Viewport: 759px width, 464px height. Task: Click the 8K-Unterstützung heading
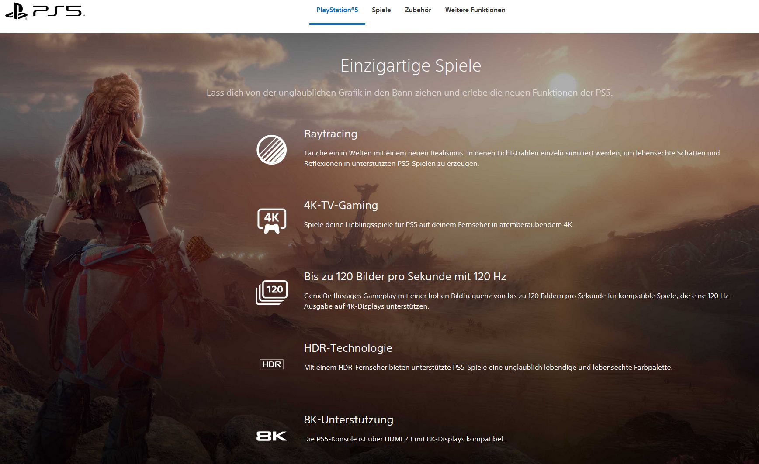click(349, 419)
